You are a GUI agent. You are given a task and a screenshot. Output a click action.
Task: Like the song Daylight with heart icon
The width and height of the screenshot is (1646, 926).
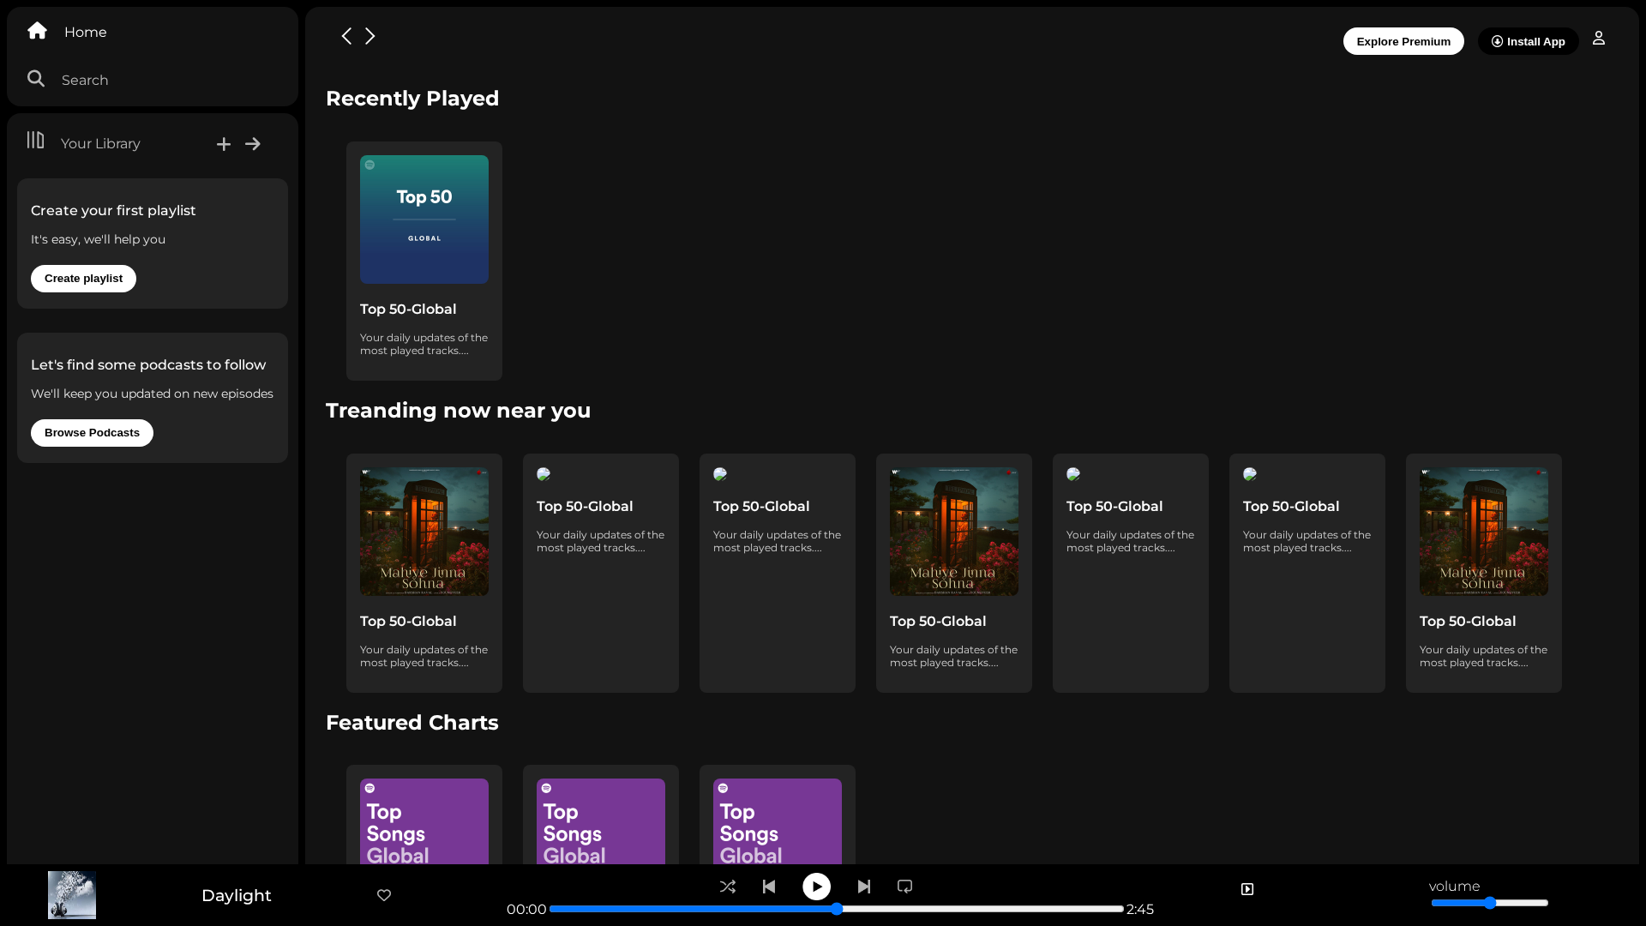point(384,895)
